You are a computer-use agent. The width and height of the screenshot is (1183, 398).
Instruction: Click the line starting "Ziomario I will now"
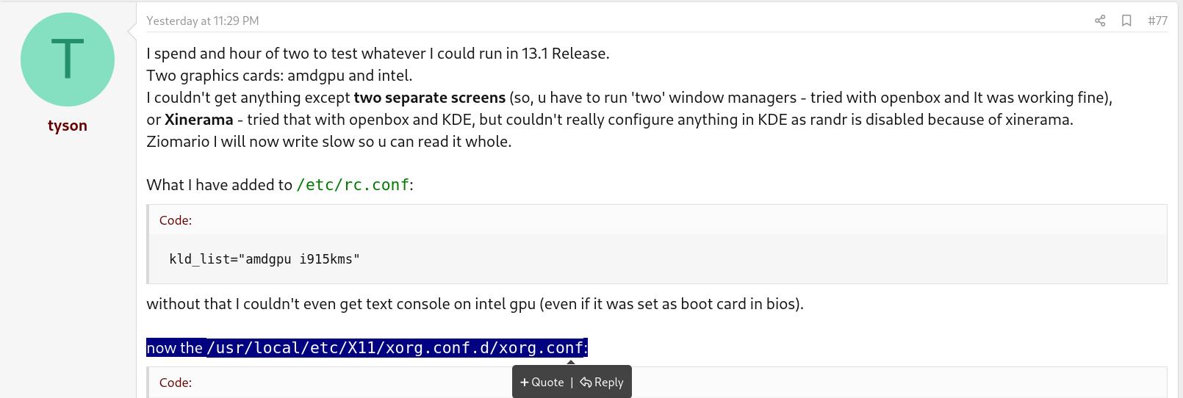click(x=328, y=142)
